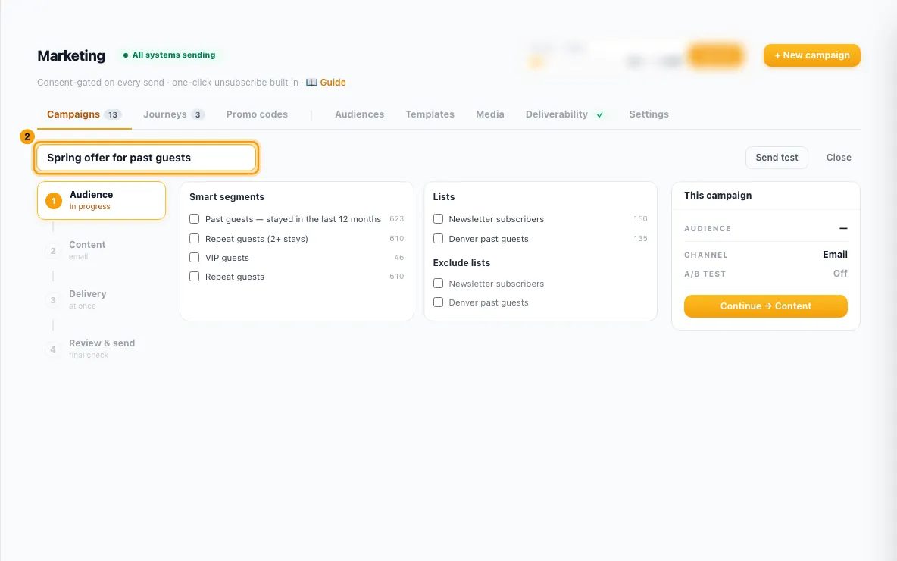Click the VIP guests count 46
Image resolution: width=897 pixels, height=561 pixels.
(x=398, y=258)
